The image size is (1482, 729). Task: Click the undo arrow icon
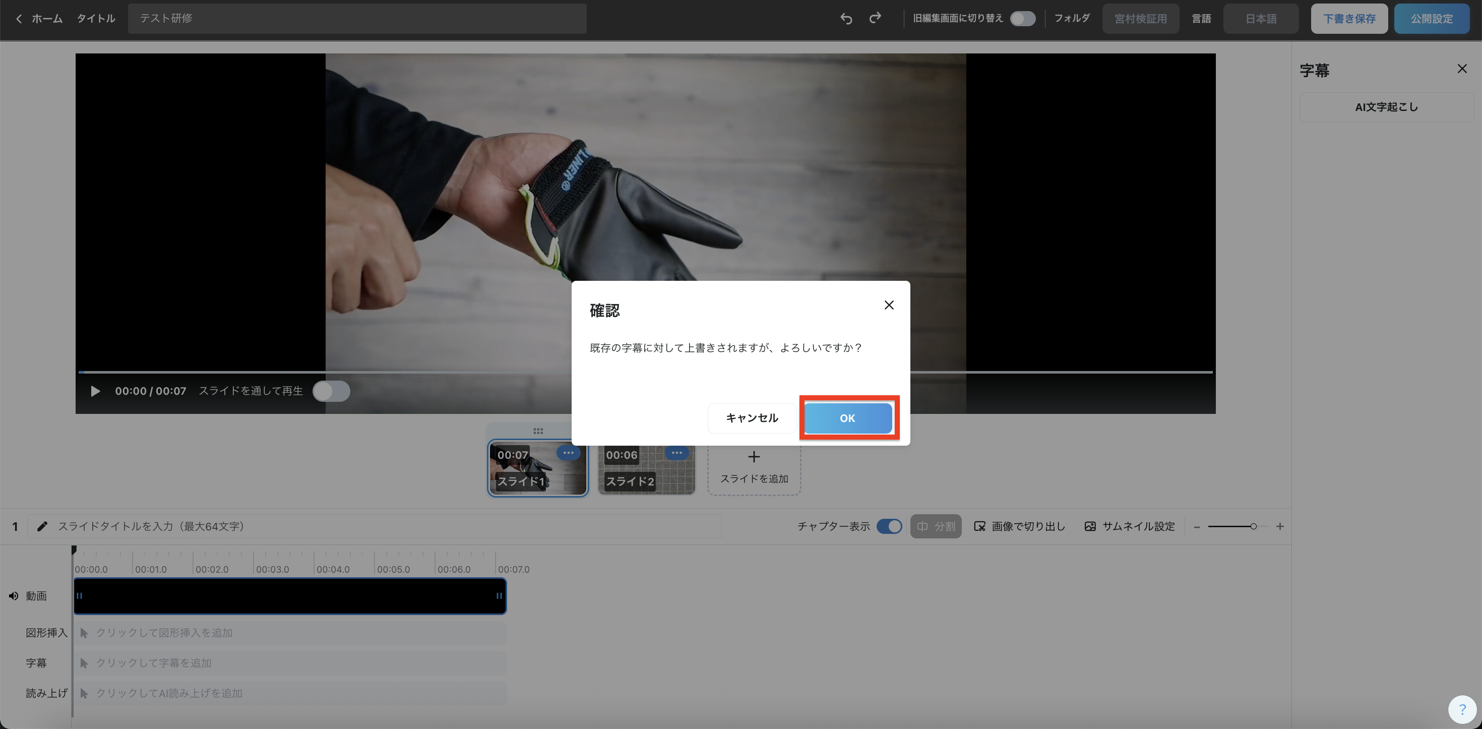tap(846, 19)
